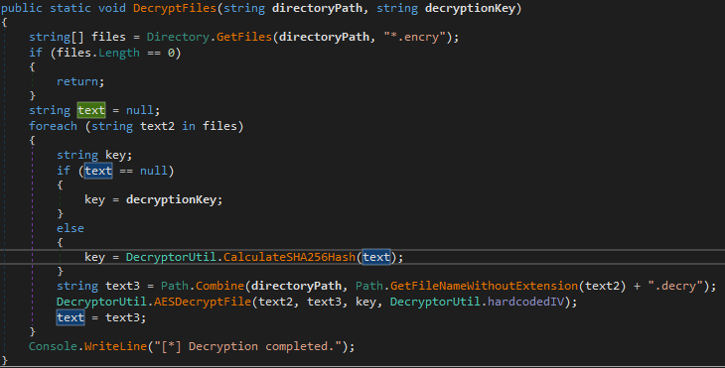725x368 pixels.
Task: Select the ".decry" string literal
Action: point(675,286)
